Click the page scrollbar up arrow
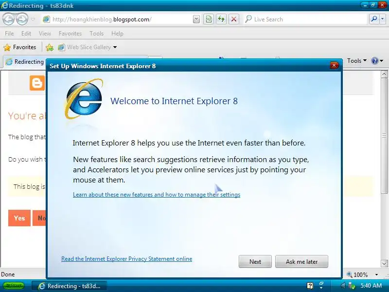This screenshot has width=389, height=292. (384, 74)
